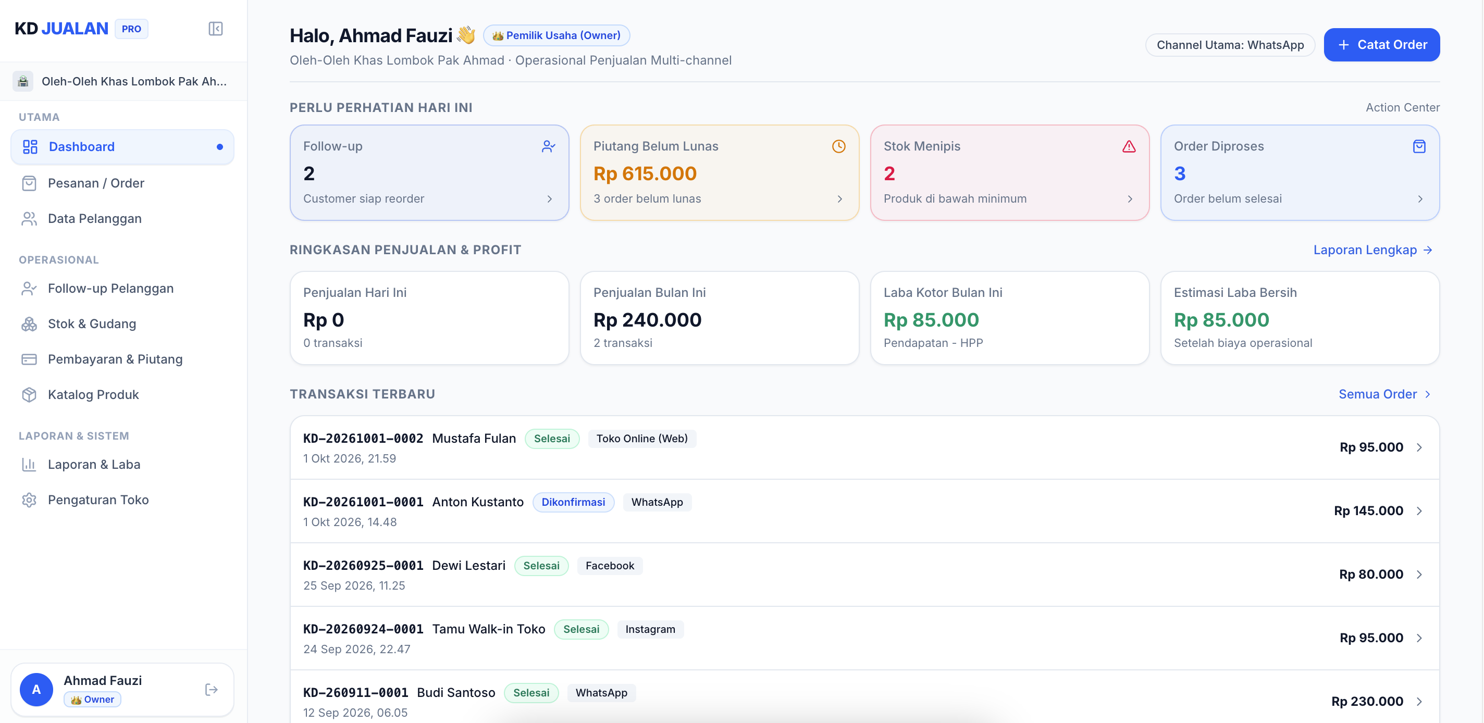
Task: Click order ID KD-20260924-0001
Action: pos(363,629)
